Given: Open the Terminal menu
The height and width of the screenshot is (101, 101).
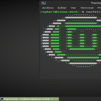Looking at the screenshot, I should 87,8.
